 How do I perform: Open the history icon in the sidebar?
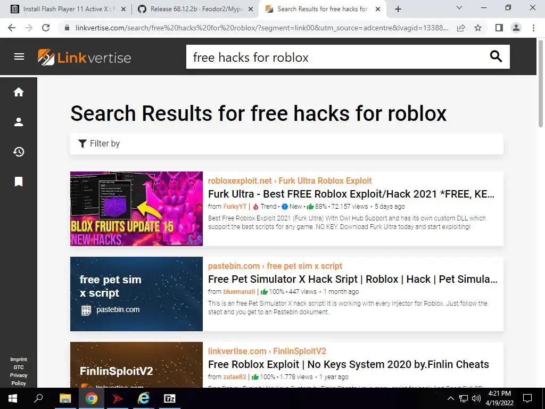19,152
